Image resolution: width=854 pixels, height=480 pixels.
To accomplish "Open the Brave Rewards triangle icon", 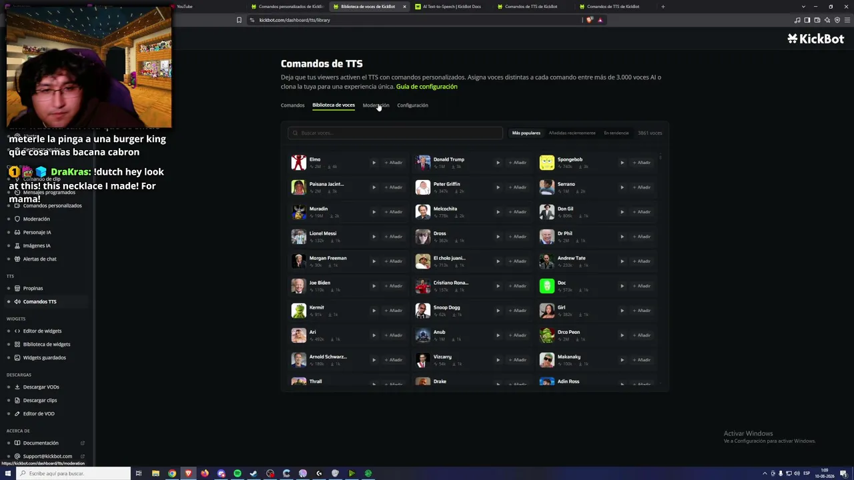I will pyautogui.click(x=600, y=20).
